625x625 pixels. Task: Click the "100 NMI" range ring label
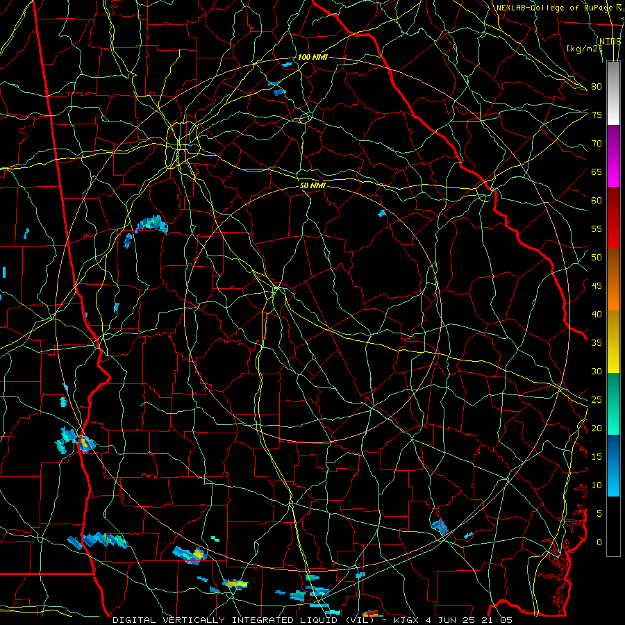tap(312, 57)
